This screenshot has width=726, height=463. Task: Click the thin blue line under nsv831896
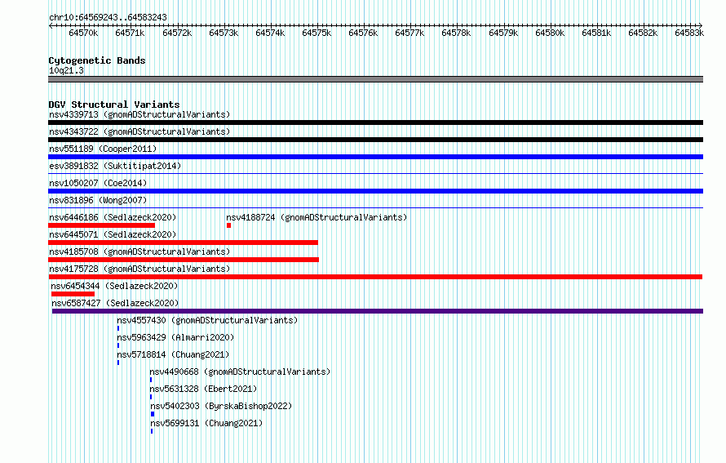click(375, 208)
